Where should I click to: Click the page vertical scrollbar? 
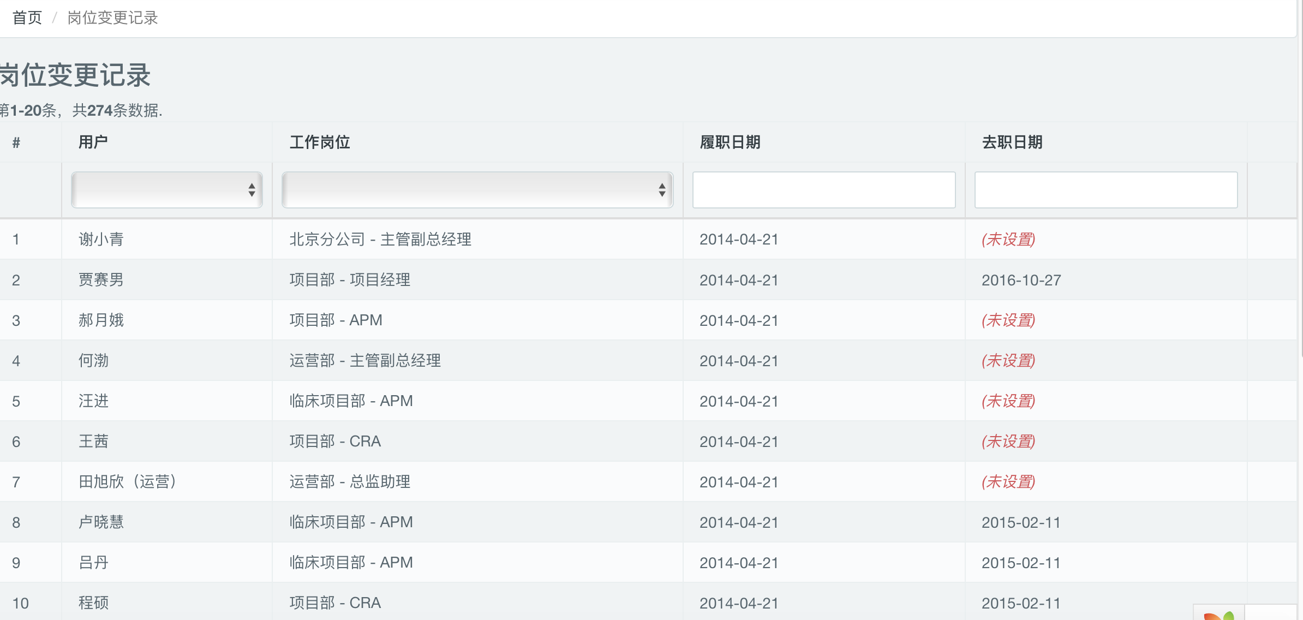click(x=1301, y=180)
